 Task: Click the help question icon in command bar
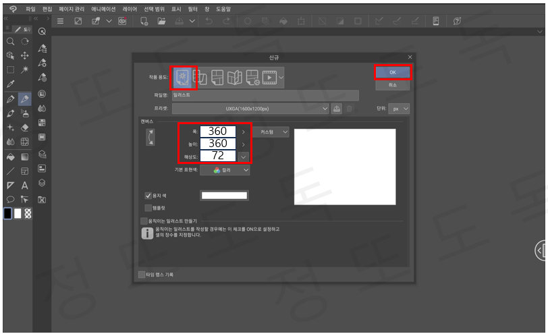(457, 21)
